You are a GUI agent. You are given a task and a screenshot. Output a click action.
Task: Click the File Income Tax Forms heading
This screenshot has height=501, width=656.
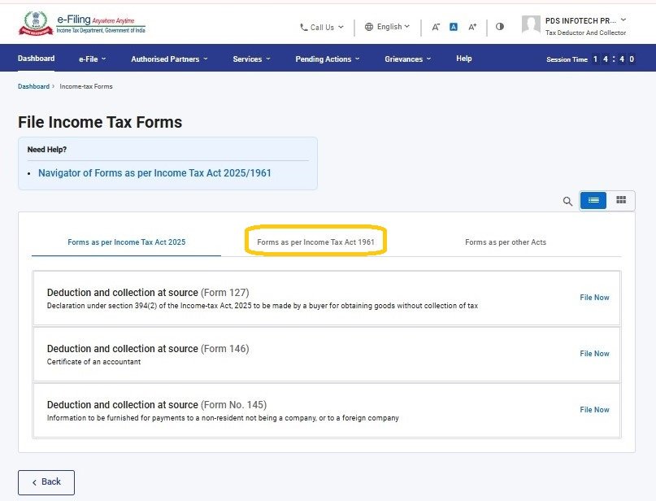click(100, 122)
